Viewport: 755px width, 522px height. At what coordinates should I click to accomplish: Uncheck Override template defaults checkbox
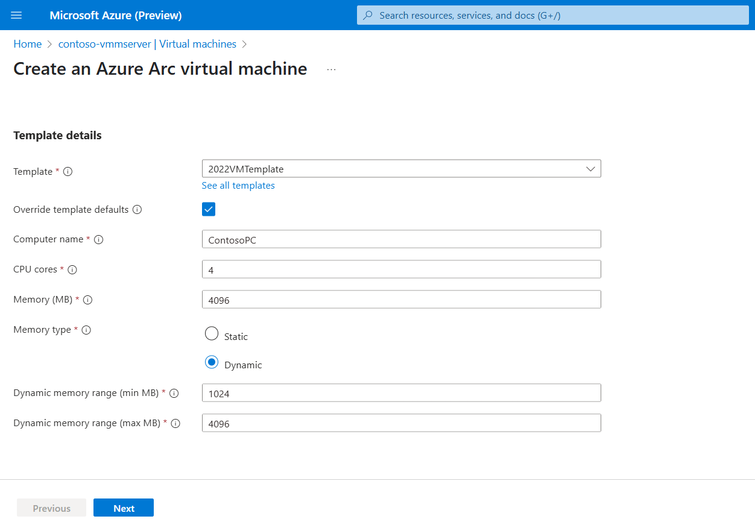(209, 209)
